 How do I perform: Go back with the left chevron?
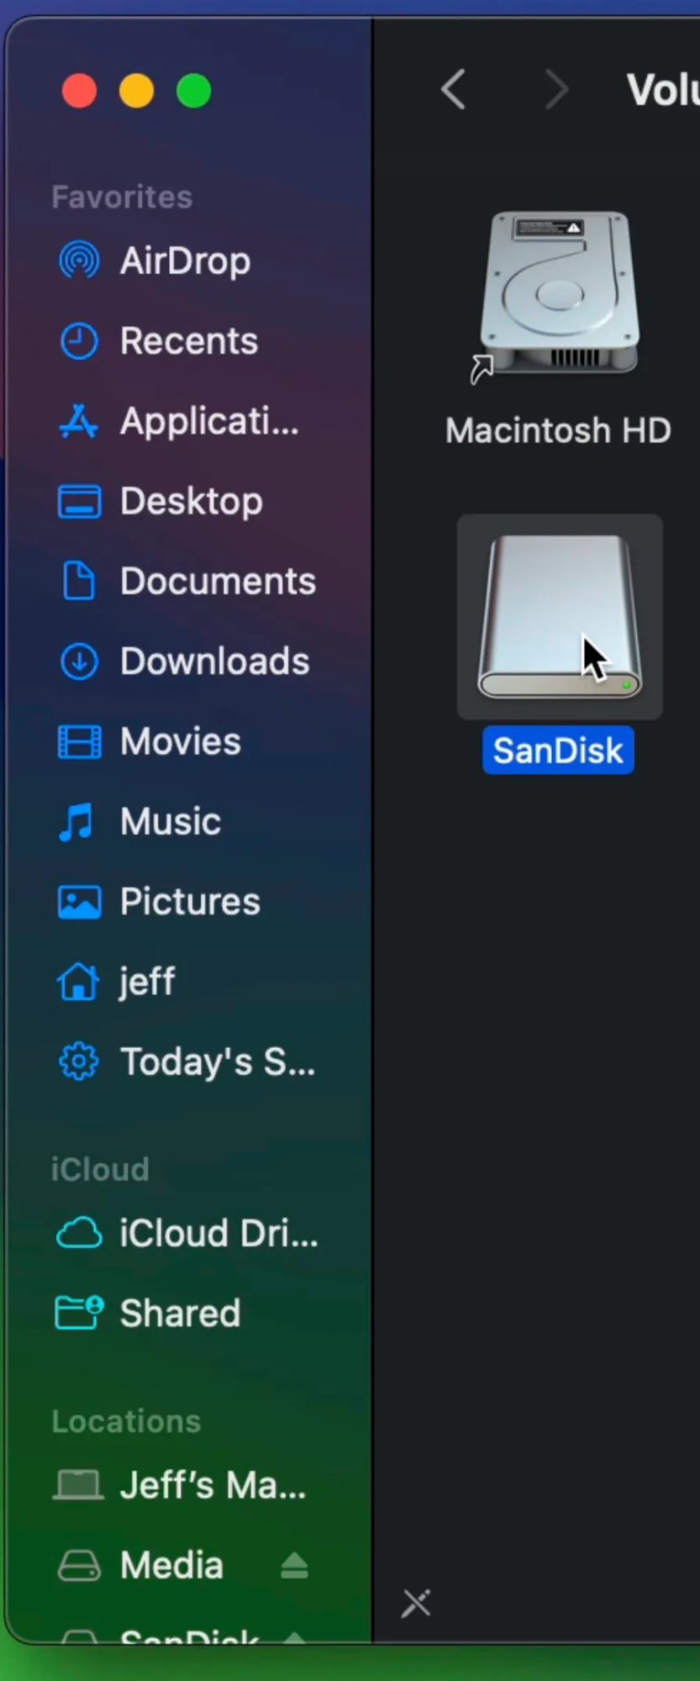453,89
